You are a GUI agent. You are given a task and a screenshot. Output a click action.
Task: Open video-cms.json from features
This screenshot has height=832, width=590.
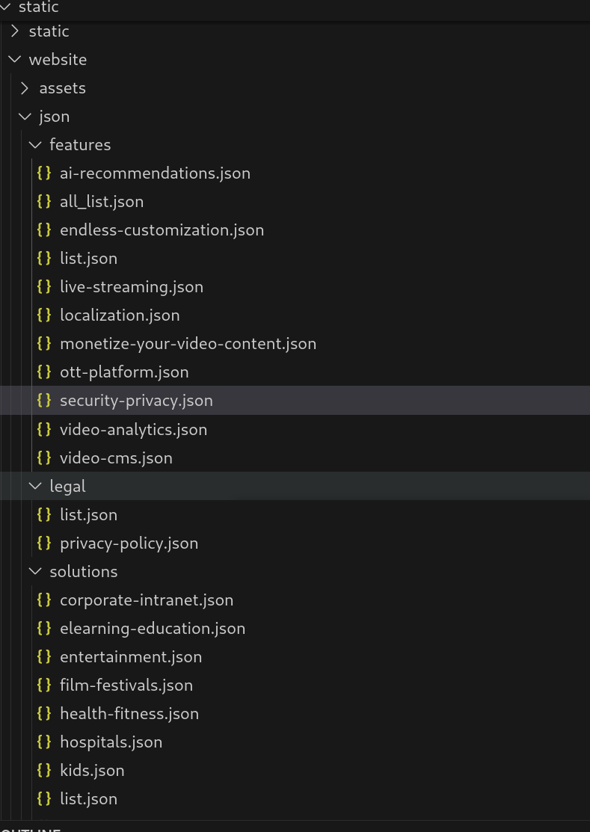tap(116, 457)
